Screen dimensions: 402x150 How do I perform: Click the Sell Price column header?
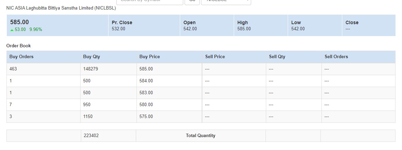click(215, 57)
